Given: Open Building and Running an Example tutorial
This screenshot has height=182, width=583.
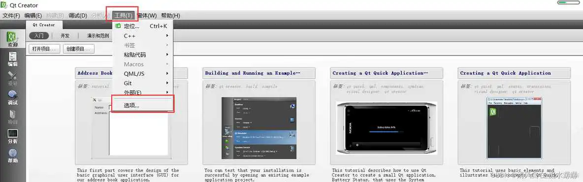Looking at the screenshot, I should pyautogui.click(x=253, y=73).
